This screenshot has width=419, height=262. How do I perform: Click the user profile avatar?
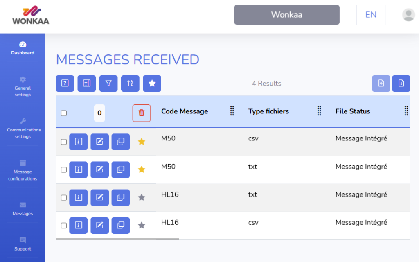[x=409, y=15]
